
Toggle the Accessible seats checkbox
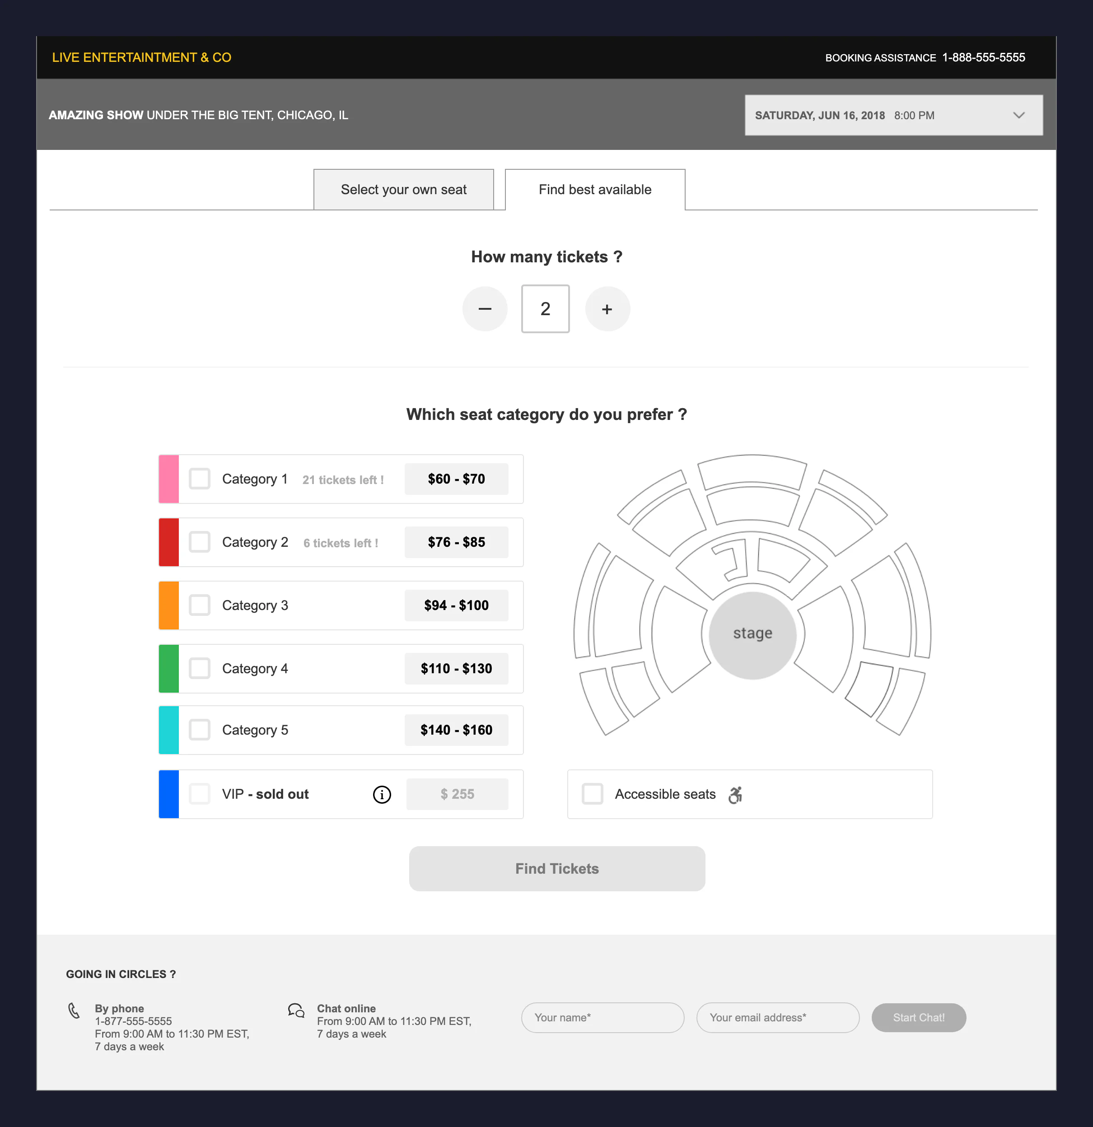[x=593, y=793]
